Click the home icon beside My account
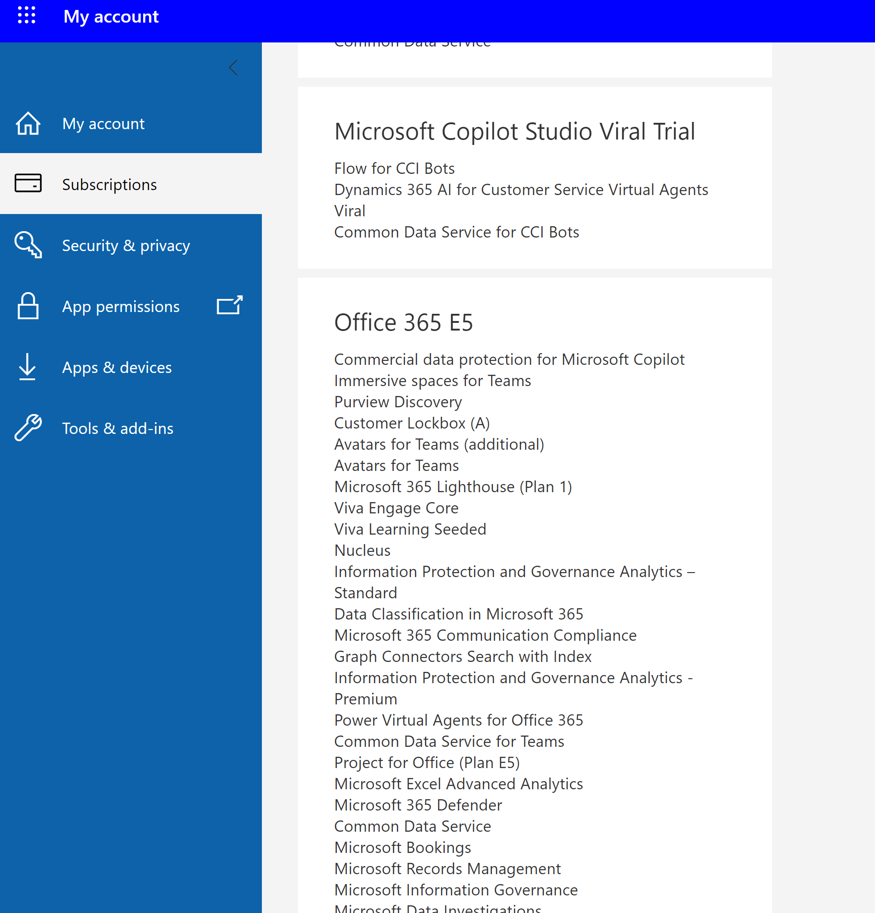875x913 pixels. 28,123
